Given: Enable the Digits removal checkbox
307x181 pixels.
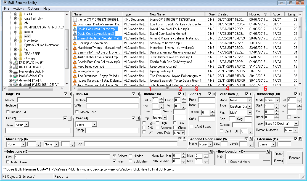Looking at the screenshot, I should [x=144, y=123].
